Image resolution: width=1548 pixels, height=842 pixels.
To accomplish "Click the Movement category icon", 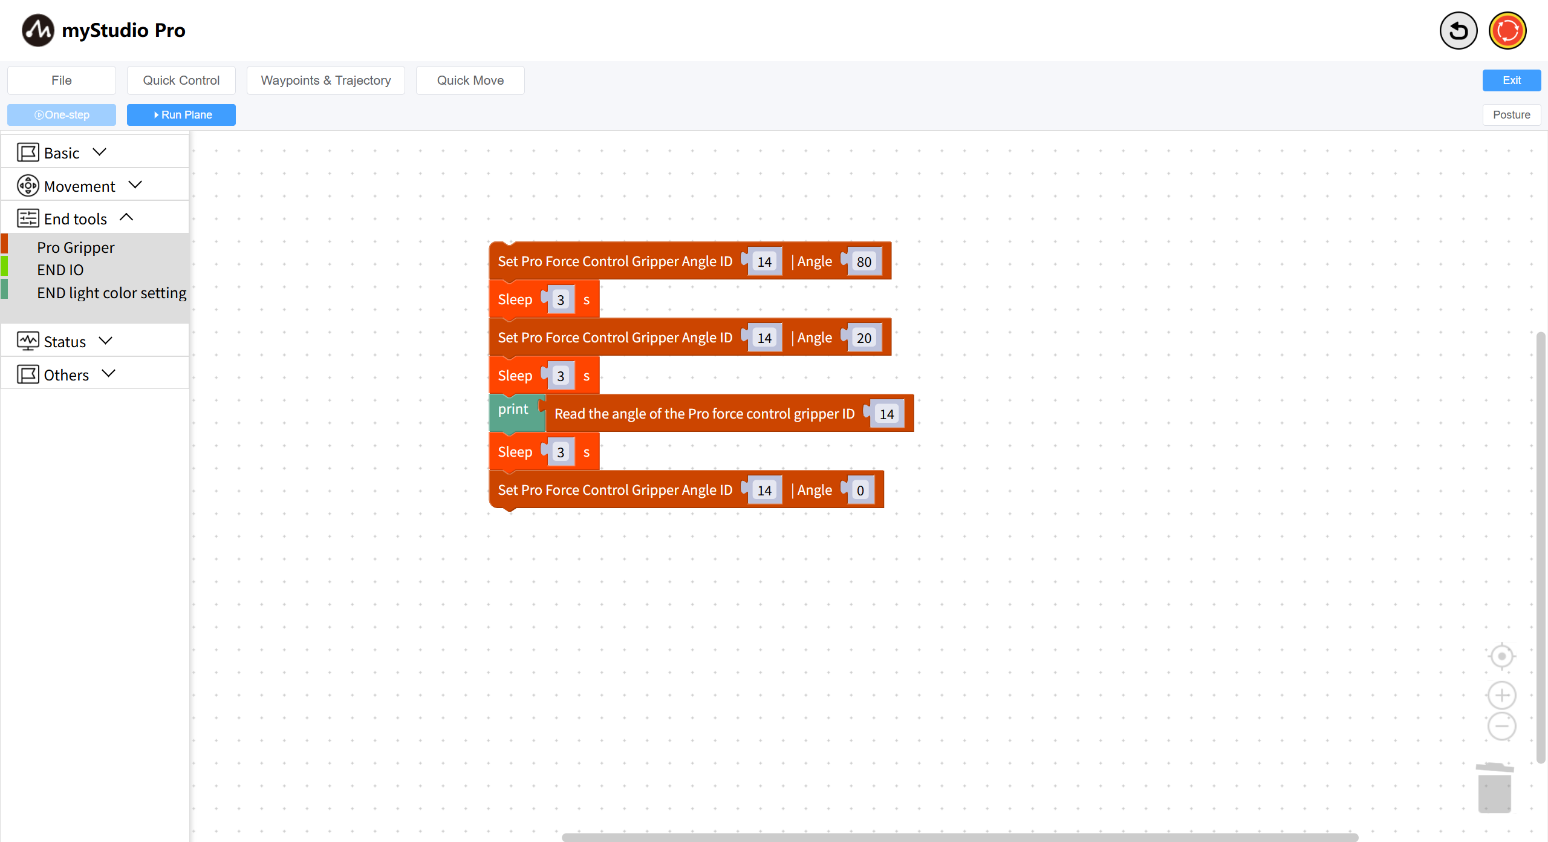I will (28, 186).
